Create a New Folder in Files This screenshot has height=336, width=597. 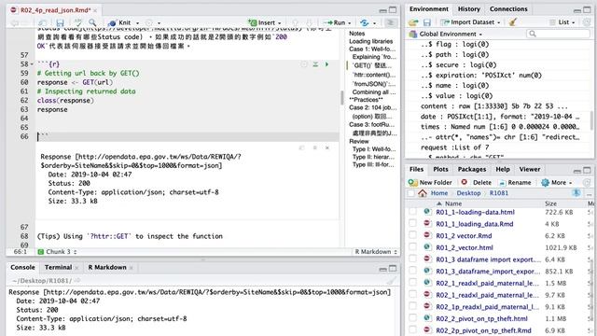[x=430, y=183]
